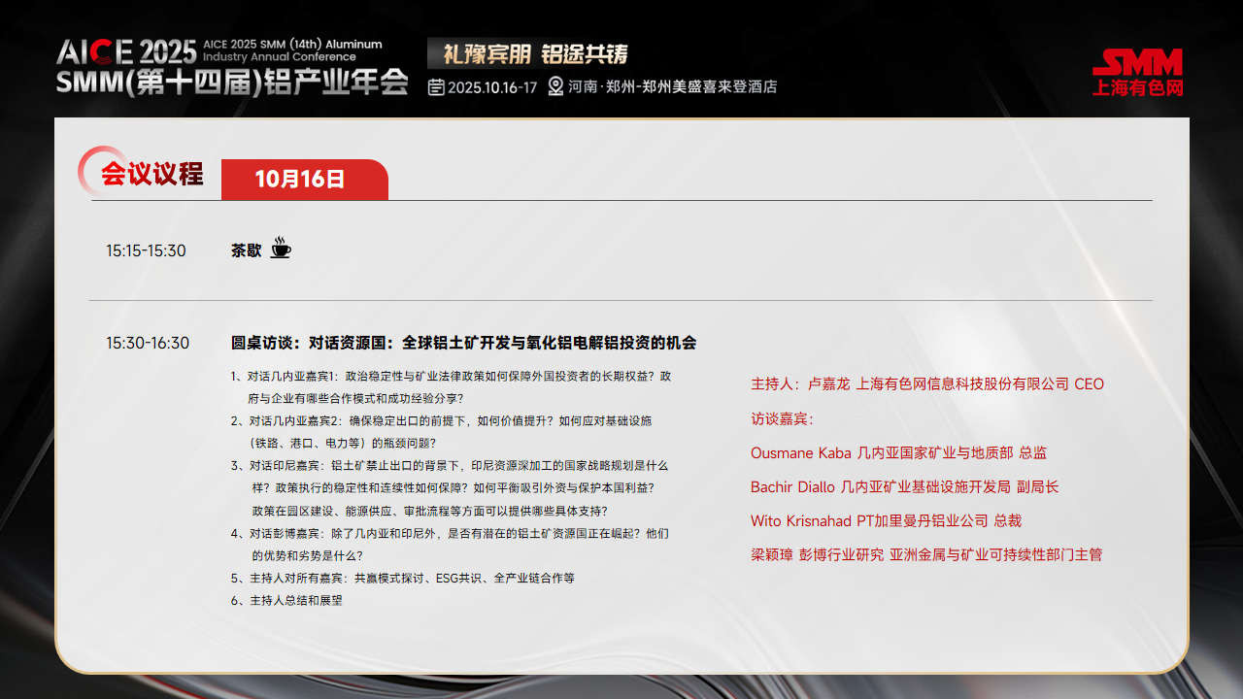Image resolution: width=1243 pixels, height=699 pixels.
Task: Click agenda item 6 主持人总结和展望
Action: point(286,600)
